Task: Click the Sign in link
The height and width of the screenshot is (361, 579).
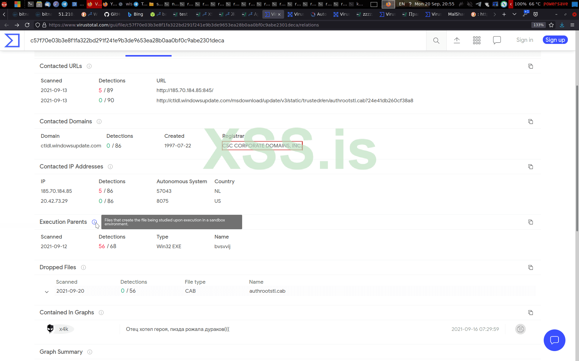Action: (x=524, y=40)
